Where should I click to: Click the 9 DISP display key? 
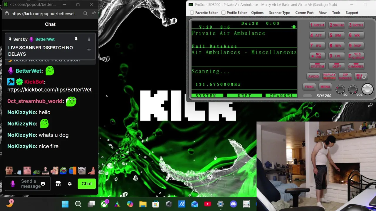pyautogui.click(x=356, y=46)
